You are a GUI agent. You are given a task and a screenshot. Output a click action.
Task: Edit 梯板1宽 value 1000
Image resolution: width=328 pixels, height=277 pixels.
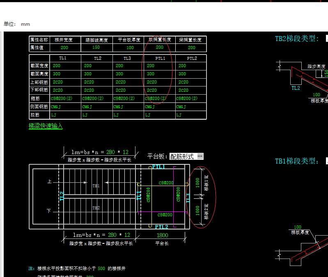pos(197,183)
